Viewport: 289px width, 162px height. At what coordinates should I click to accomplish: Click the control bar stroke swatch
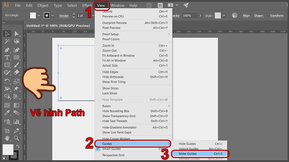click(x=47, y=15)
